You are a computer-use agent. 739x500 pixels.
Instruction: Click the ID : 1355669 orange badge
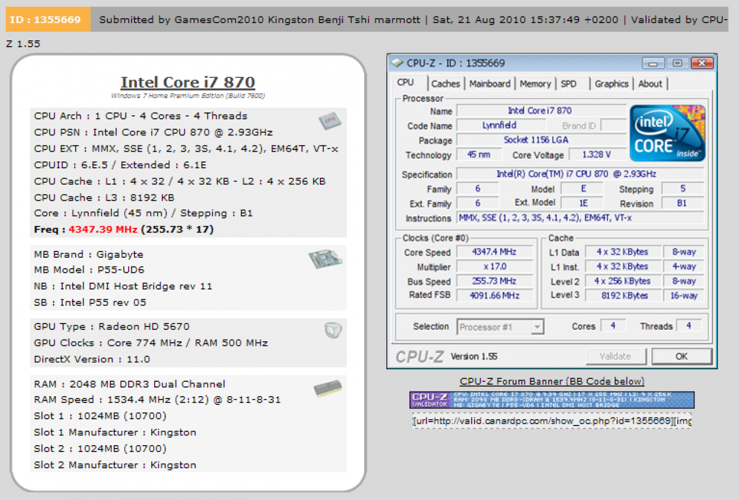48,20
